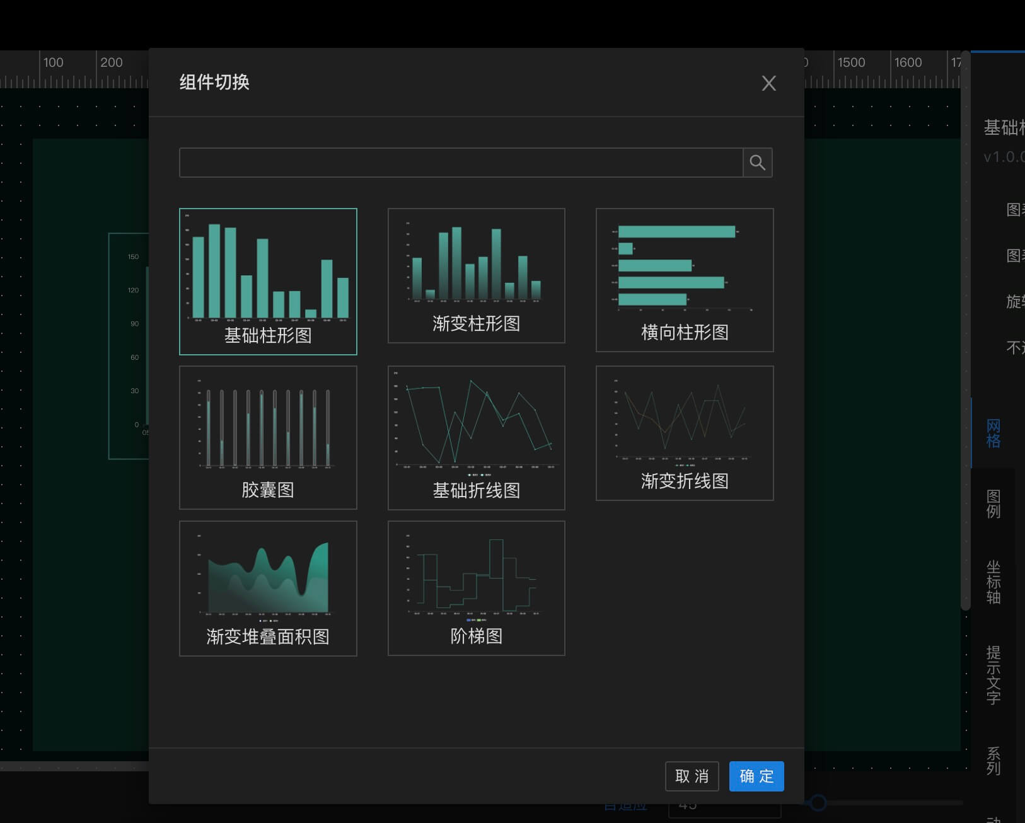Focus the component search field
Image resolution: width=1025 pixels, height=823 pixels.
point(461,163)
